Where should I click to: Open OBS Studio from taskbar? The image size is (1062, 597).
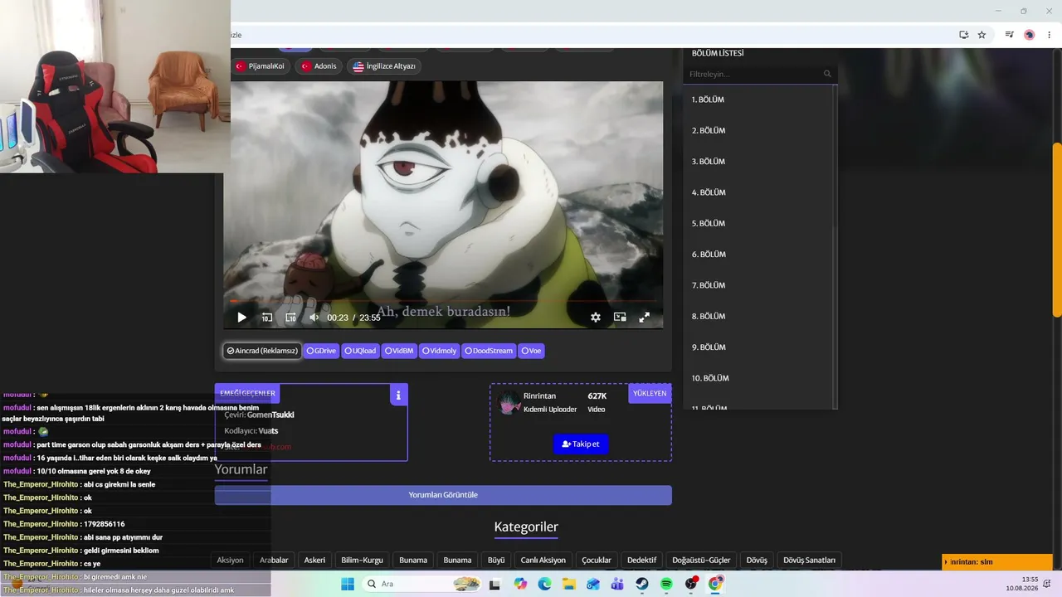pos(691,584)
